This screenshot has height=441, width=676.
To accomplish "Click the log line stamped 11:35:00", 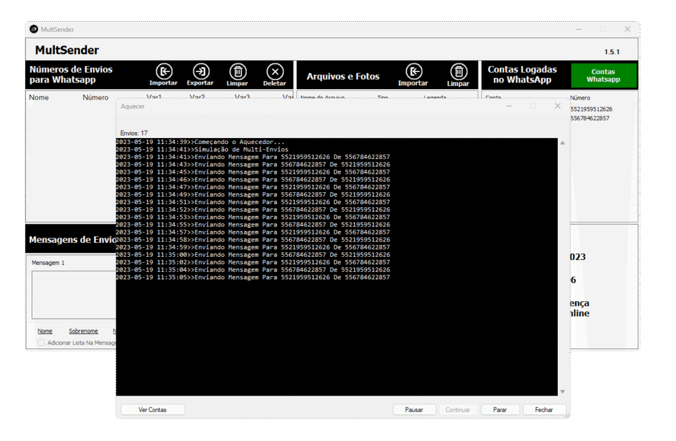I will coord(253,255).
